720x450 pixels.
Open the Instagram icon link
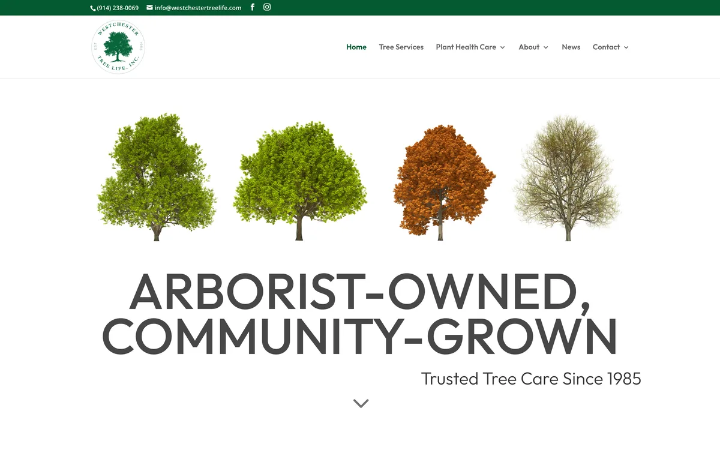(267, 7)
